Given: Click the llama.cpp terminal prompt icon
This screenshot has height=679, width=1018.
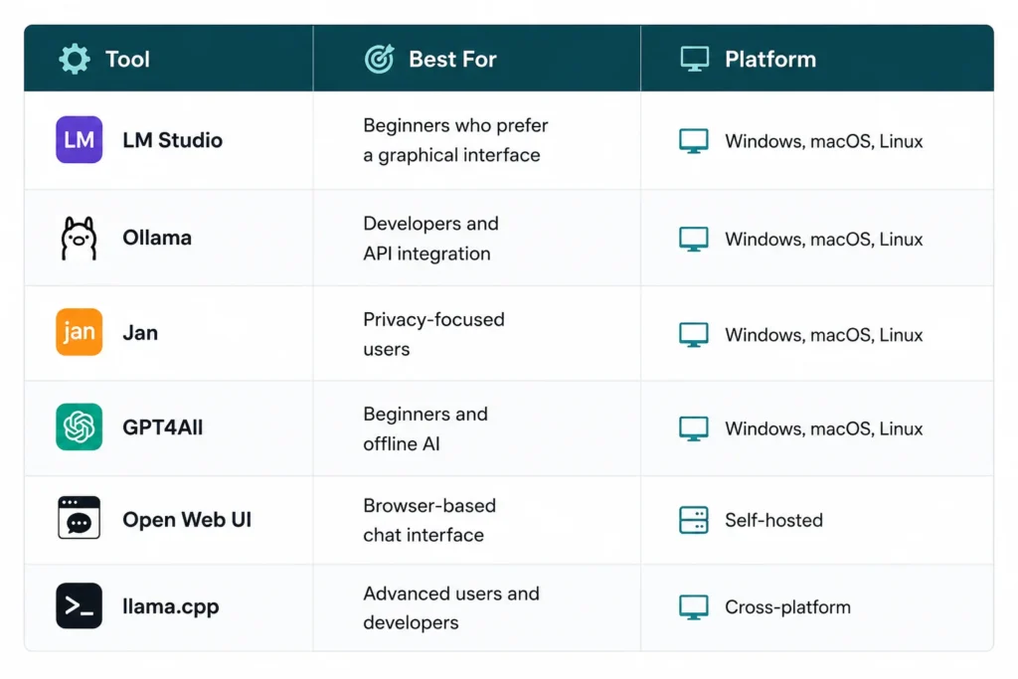Looking at the screenshot, I should point(80,605).
